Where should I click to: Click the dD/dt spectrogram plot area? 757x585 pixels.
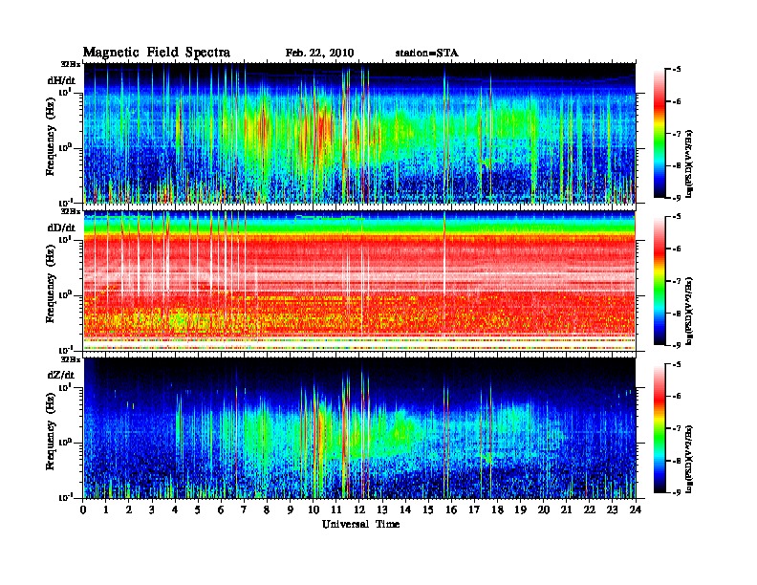(359, 280)
